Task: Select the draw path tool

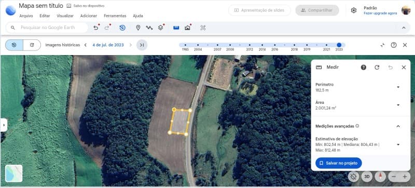Action: point(149,28)
